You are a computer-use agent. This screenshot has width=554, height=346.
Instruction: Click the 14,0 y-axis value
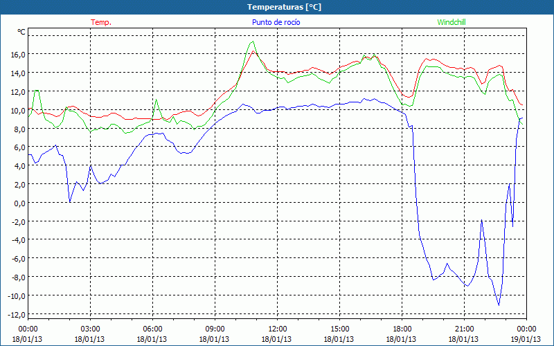[x=18, y=73]
